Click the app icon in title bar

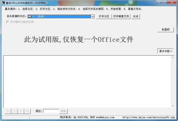[3, 3]
